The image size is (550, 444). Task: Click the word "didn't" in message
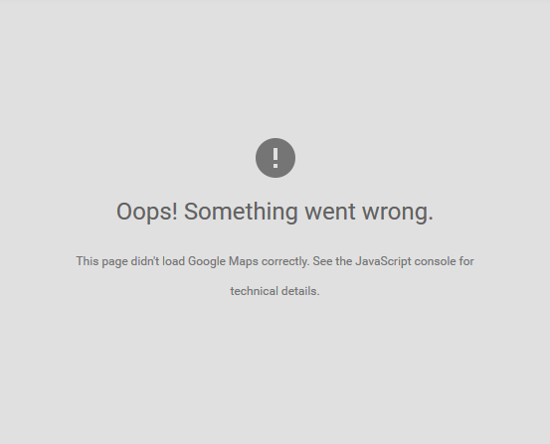pyautogui.click(x=145, y=261)
